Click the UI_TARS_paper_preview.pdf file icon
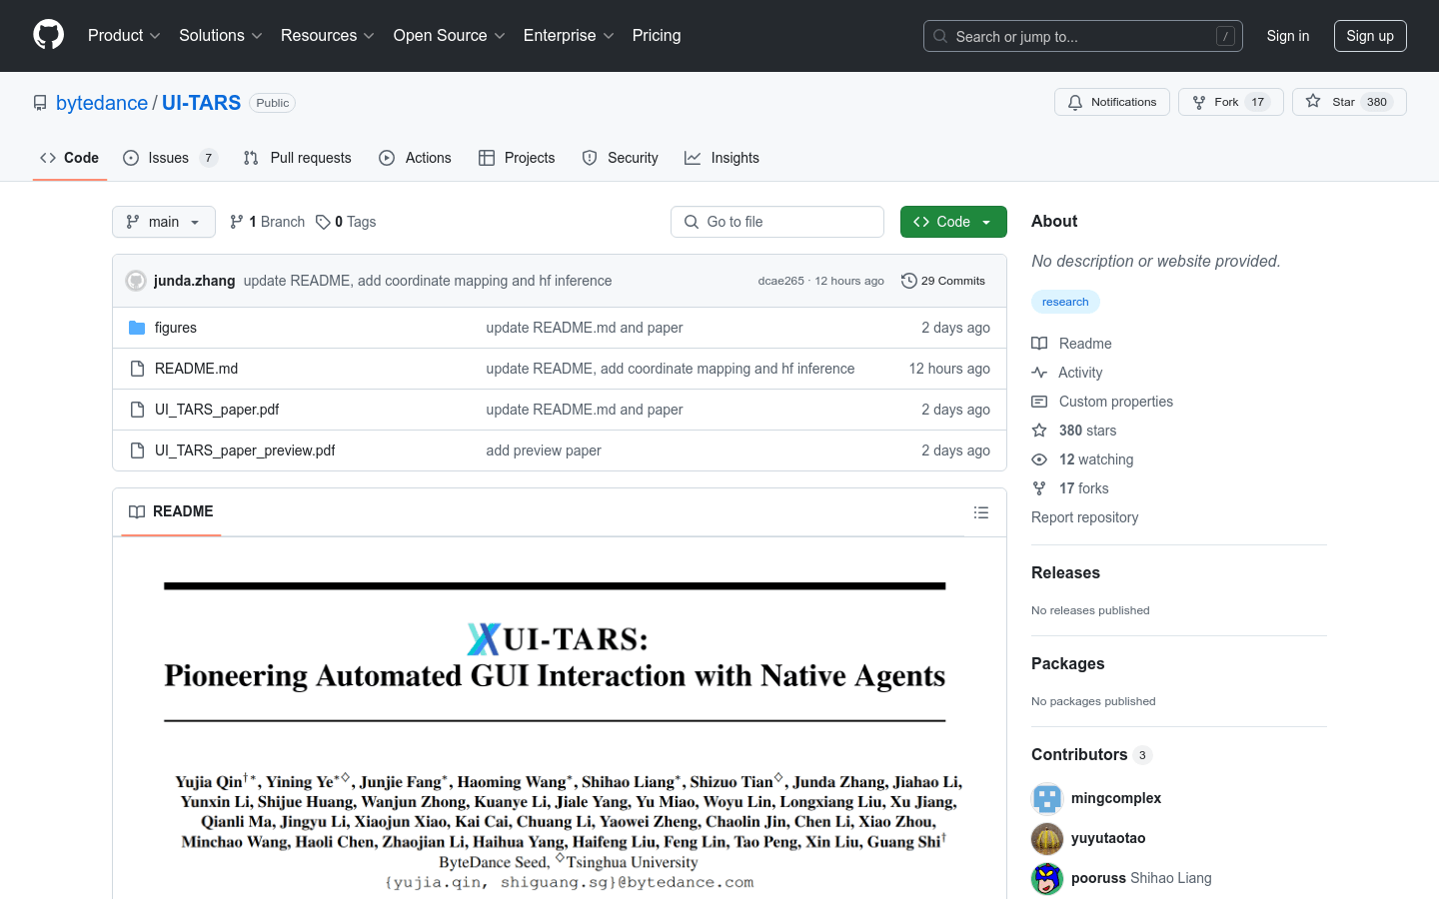Screen dimensions: 1439x899 click(x=138, y=450)
